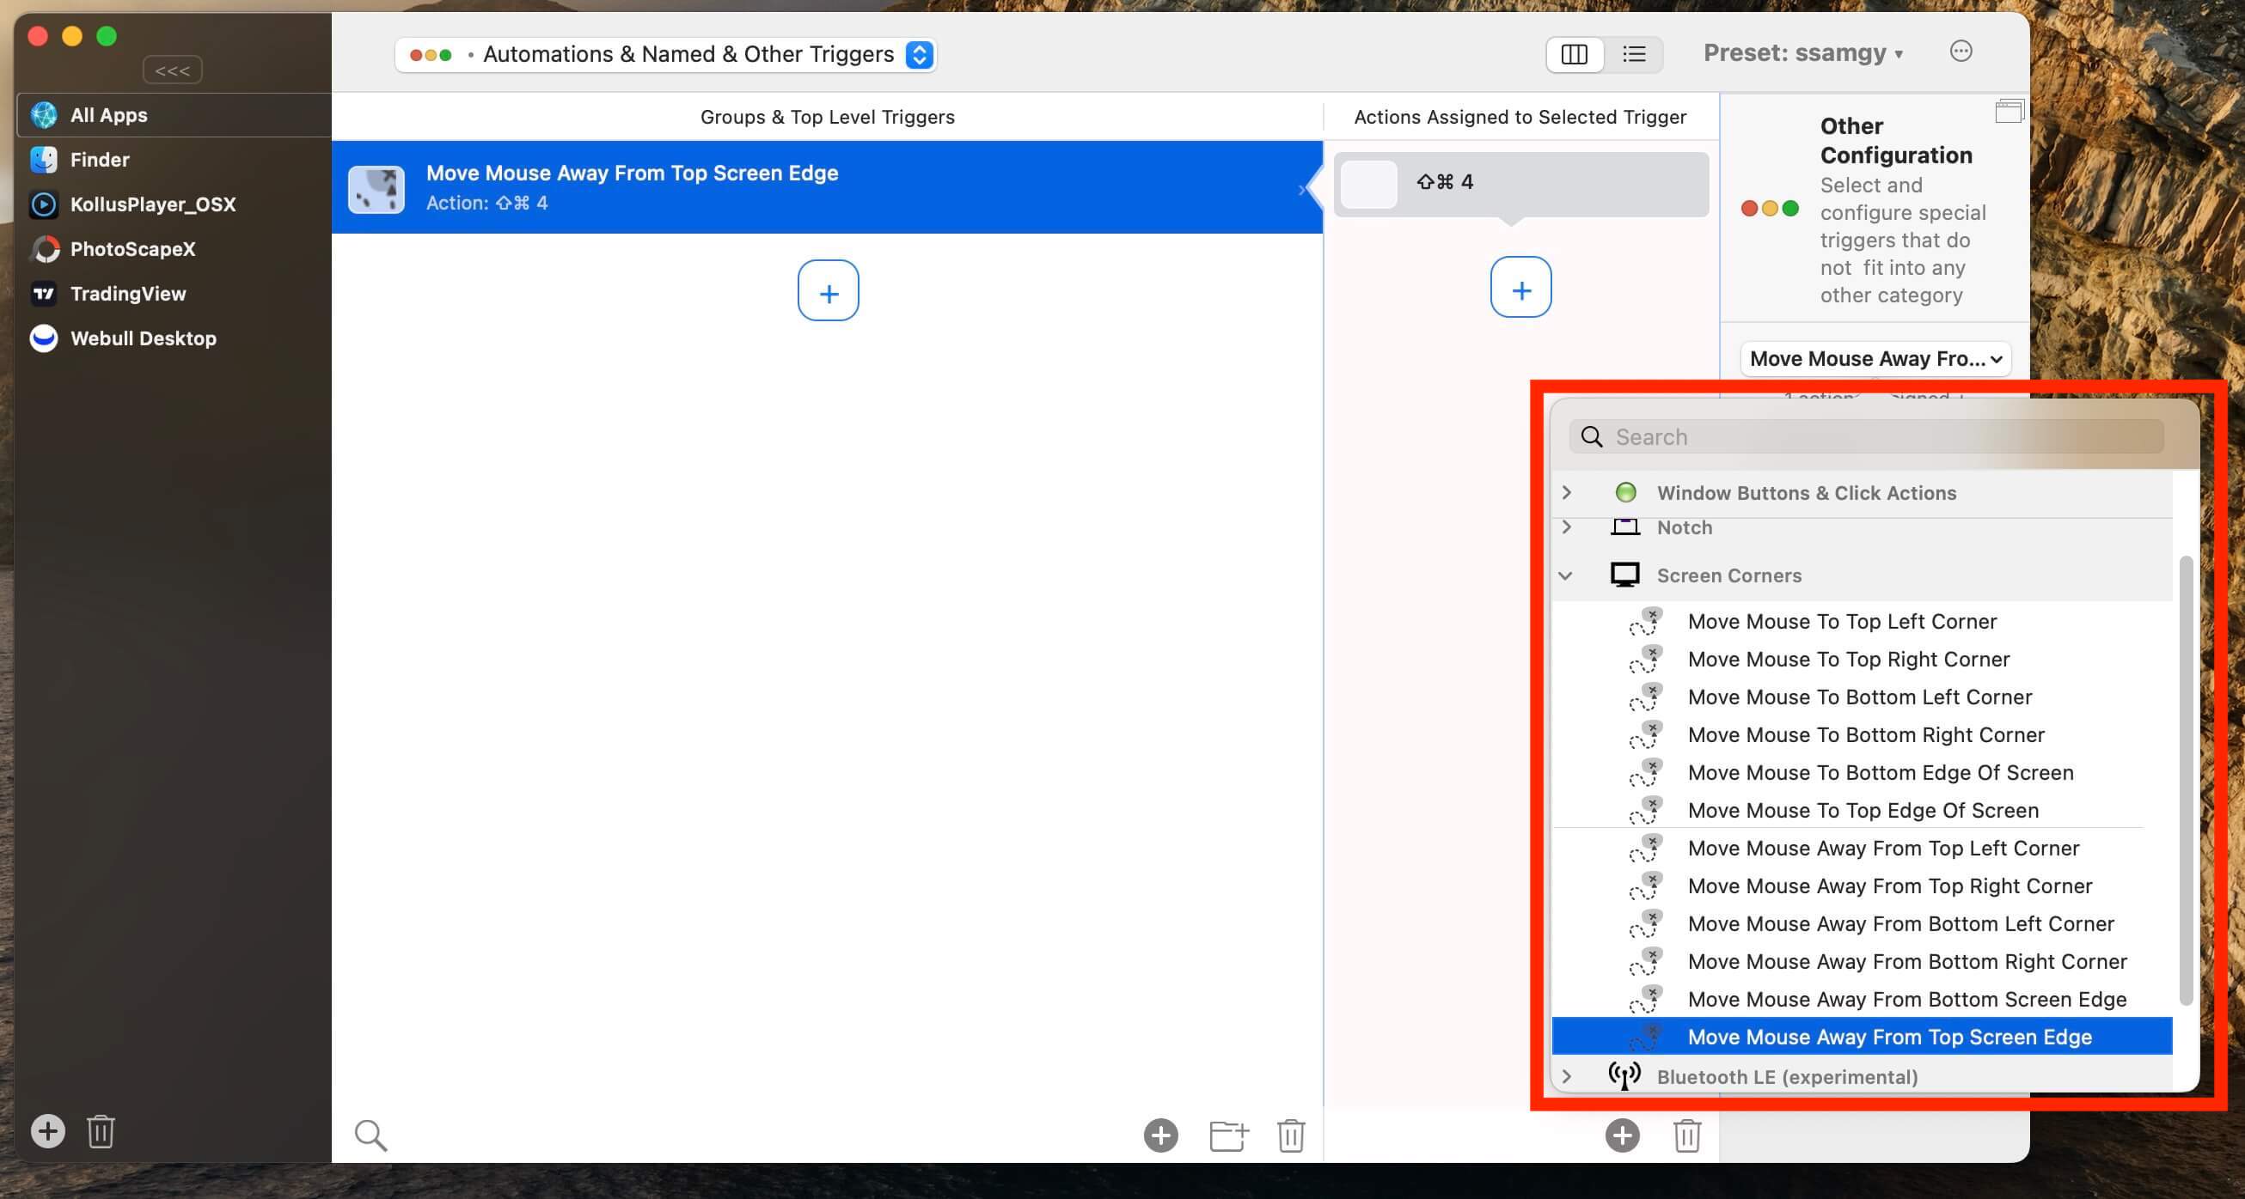The height and width of the screenshot is (1199, 2245).
Task: Create a new group folder
Action: coord(1229,1135)
